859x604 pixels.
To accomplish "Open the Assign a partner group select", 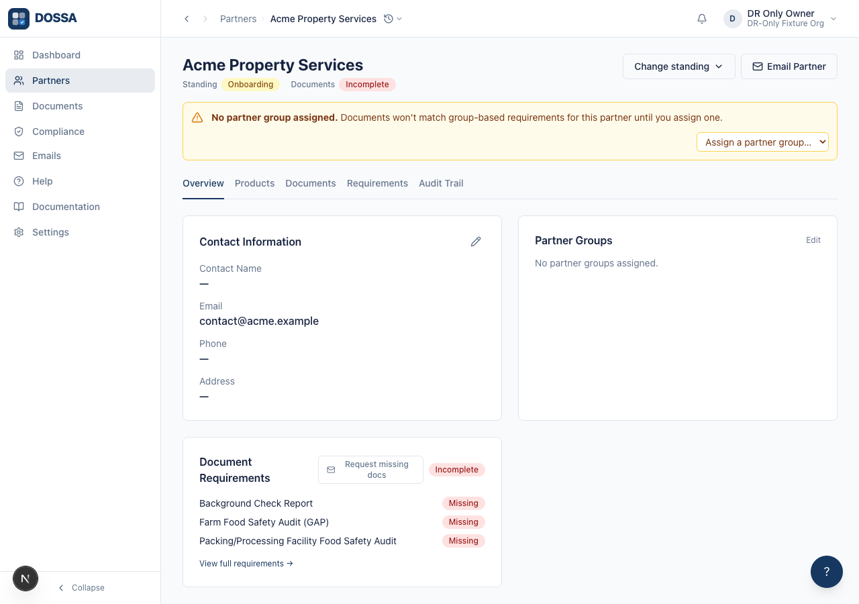I will 762,142.
